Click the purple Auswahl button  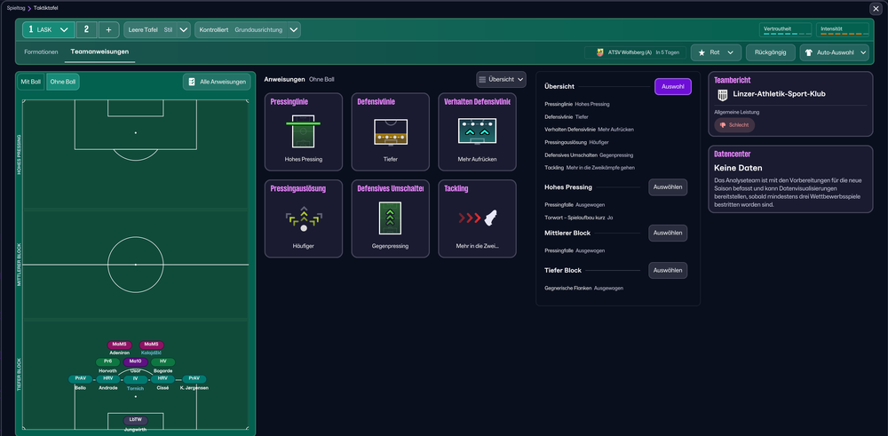click(x=673, y=87)
